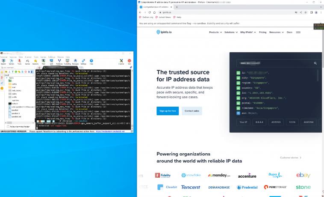Select the MultiExec icon in MobaXterm toolbar
The height and width of the screenshot is (197, 324).
(x=59, y=62)
